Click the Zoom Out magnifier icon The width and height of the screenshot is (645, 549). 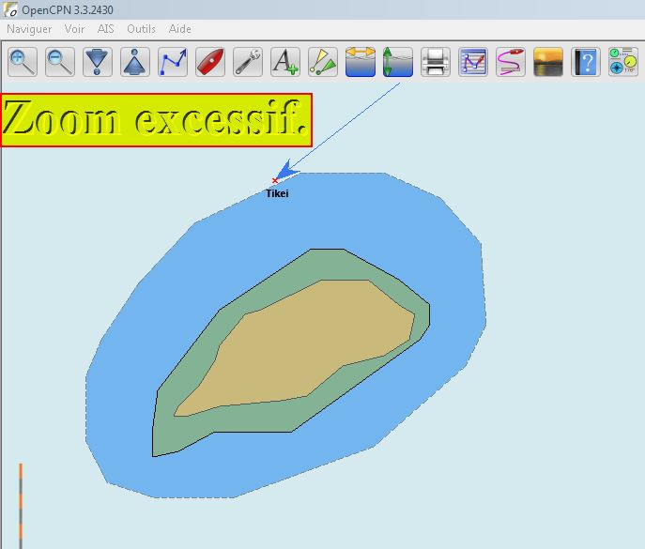click(60, 63)
